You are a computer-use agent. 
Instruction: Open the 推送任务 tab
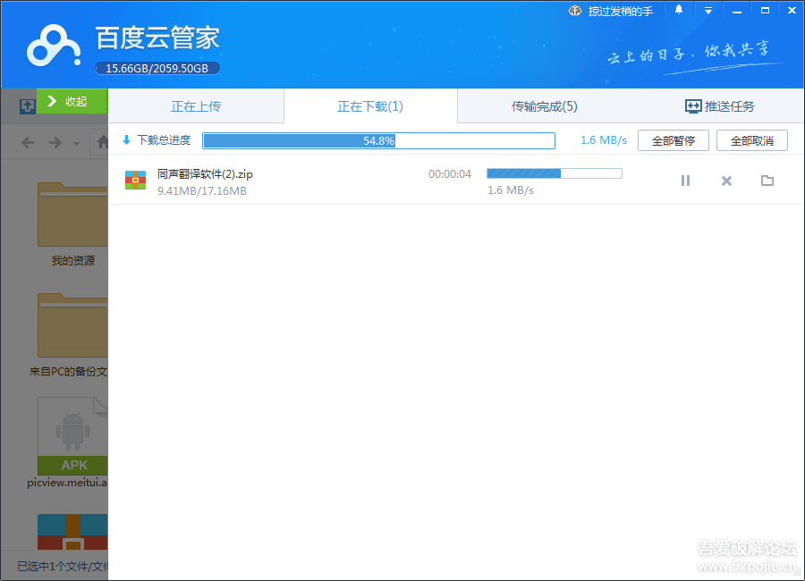719,106
